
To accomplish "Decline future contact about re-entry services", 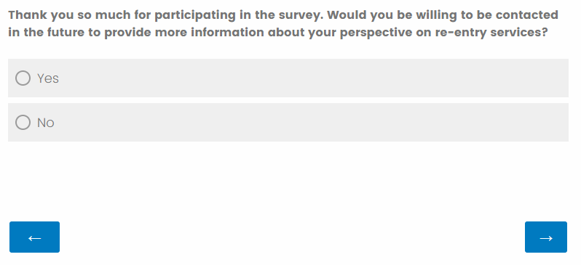I will click(23, 123).
